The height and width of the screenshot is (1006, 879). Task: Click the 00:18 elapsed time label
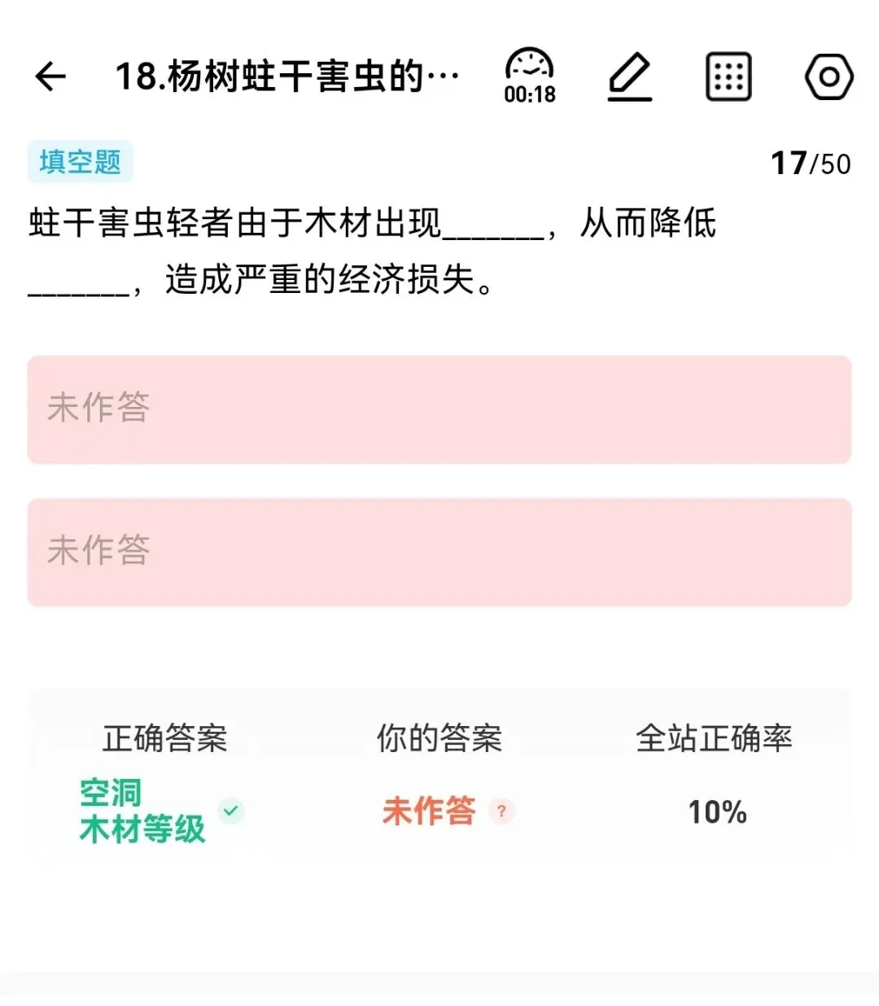(x=530, y=94)
